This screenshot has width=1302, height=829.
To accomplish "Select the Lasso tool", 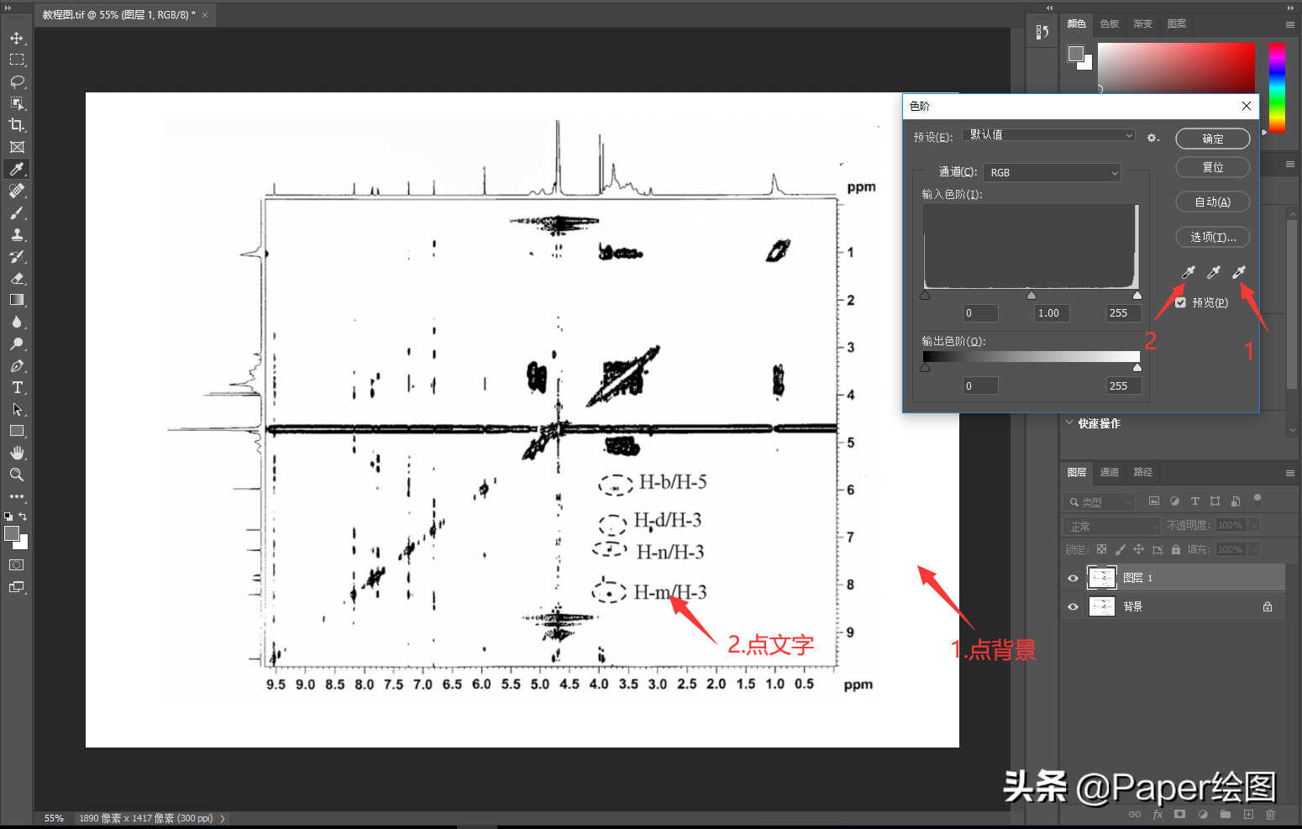I will tap(17, 81).
